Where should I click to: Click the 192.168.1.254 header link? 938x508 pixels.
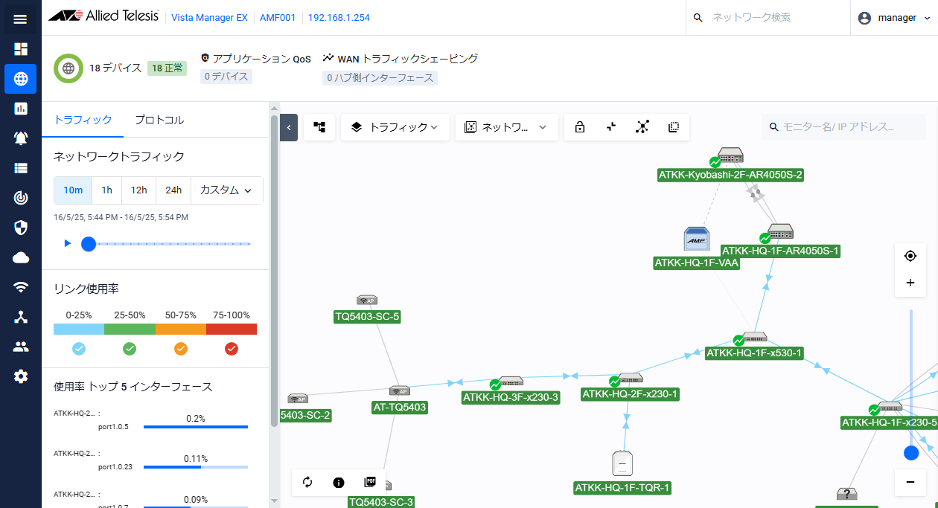[339, 18]
